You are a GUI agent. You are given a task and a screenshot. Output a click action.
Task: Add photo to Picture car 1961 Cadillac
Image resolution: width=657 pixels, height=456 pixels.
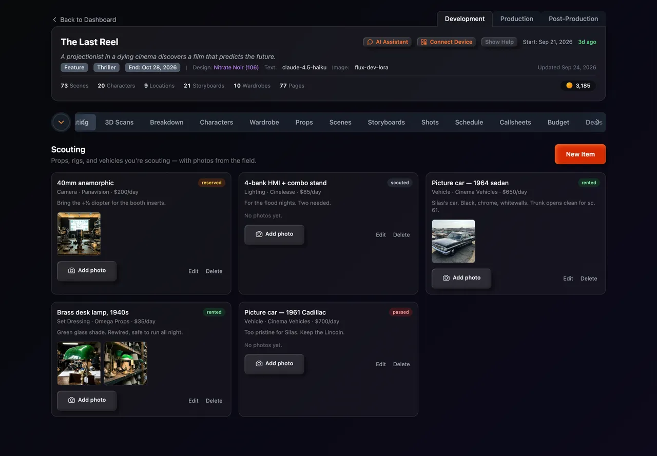tap(274, 364)
